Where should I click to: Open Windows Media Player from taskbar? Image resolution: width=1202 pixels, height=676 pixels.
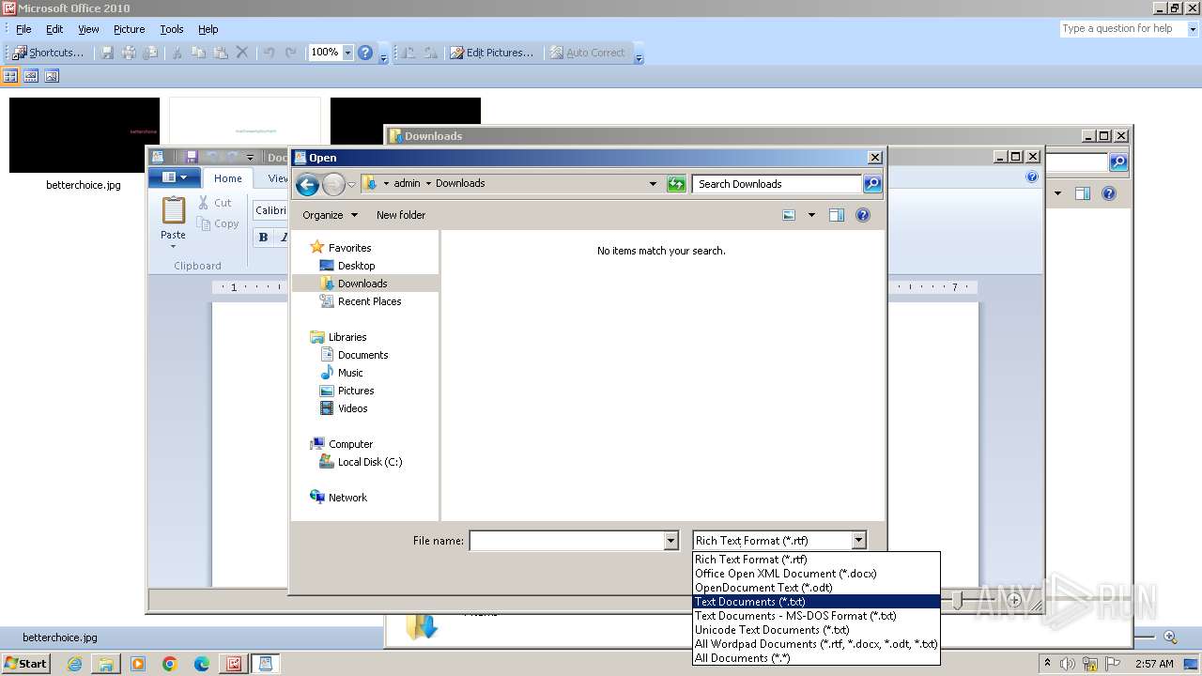pos(138,664)
